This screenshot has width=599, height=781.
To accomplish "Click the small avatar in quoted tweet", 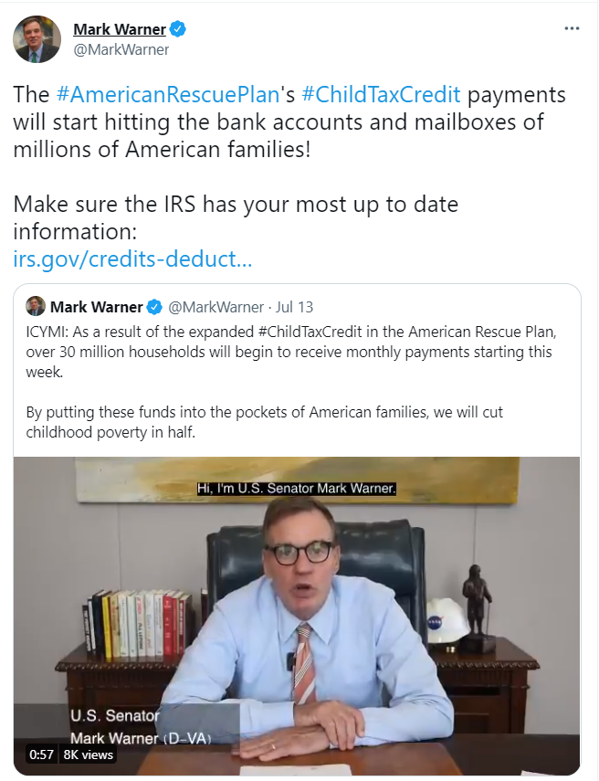I will (x=36, y=306).
